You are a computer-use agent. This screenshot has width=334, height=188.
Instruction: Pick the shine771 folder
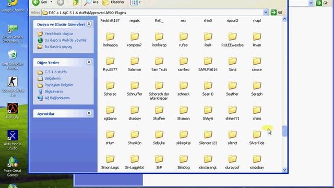pyautogui.click(x=232, y=113)
